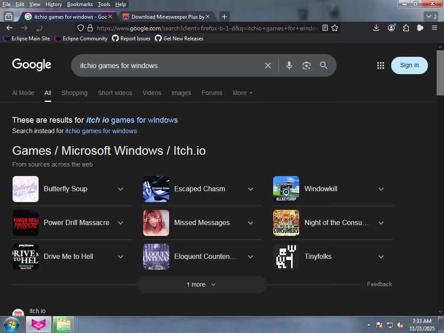Click the Tinyfolks game thumbnail
This screenshot has height=333, width=444.
286,257
